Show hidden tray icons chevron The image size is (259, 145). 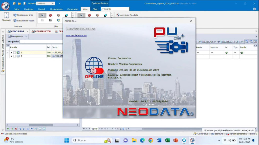(219, 140)
